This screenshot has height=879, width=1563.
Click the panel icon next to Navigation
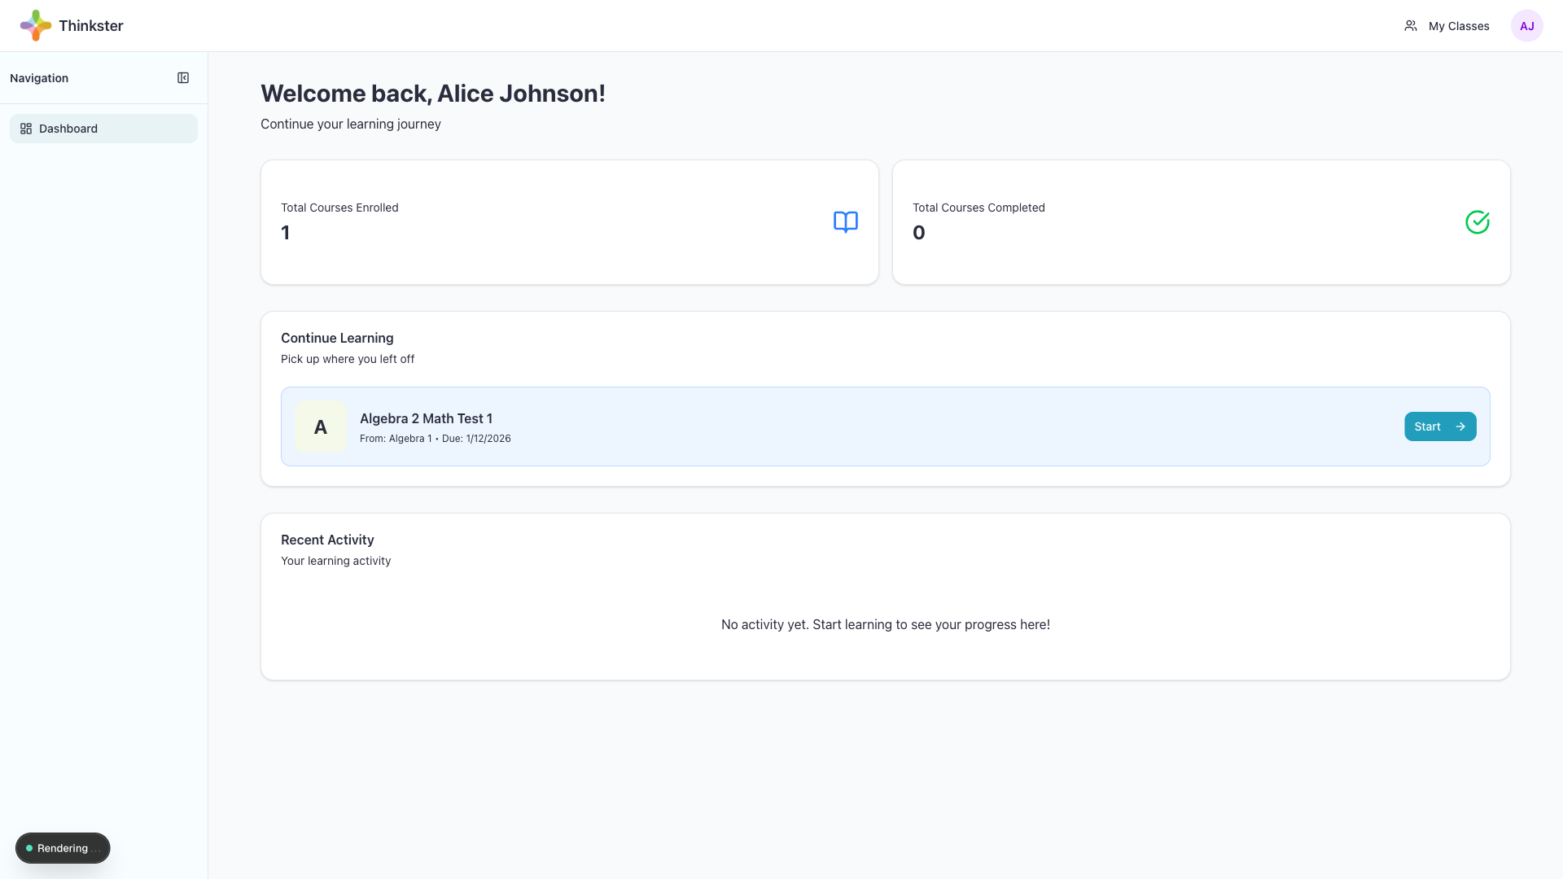pyautogui.click(x=183, y=77)
